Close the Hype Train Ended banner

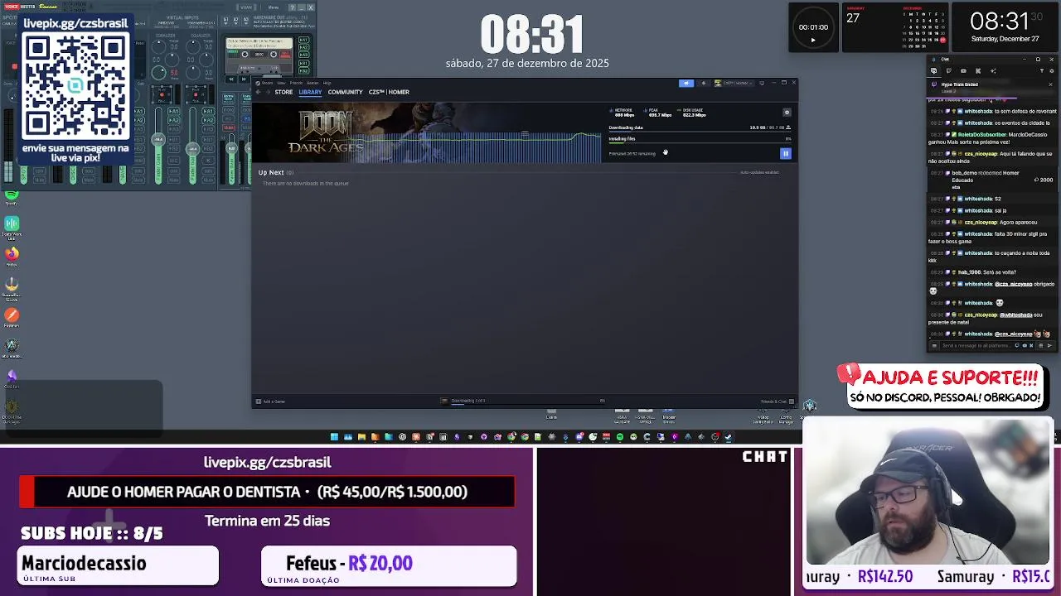(x=1050, y=84)
